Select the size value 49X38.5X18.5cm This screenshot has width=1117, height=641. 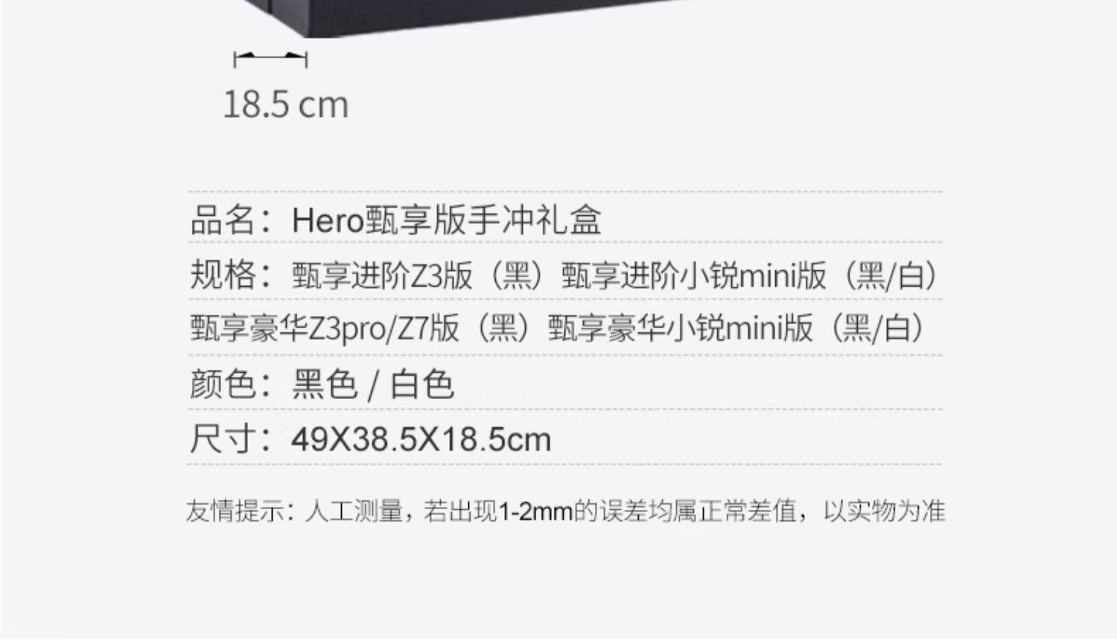[421, 439]
